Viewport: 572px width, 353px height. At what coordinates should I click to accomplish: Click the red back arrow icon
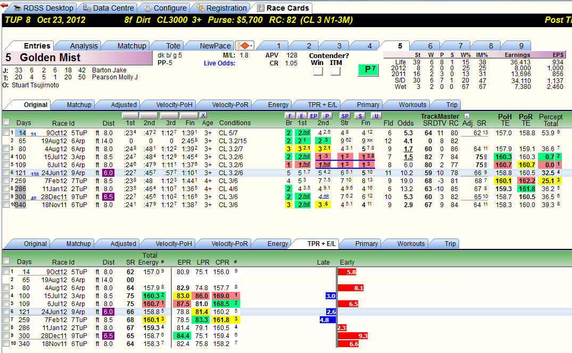(4, 5)
